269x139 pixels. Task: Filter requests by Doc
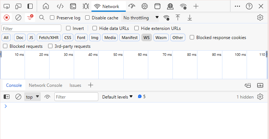[20, 38]
